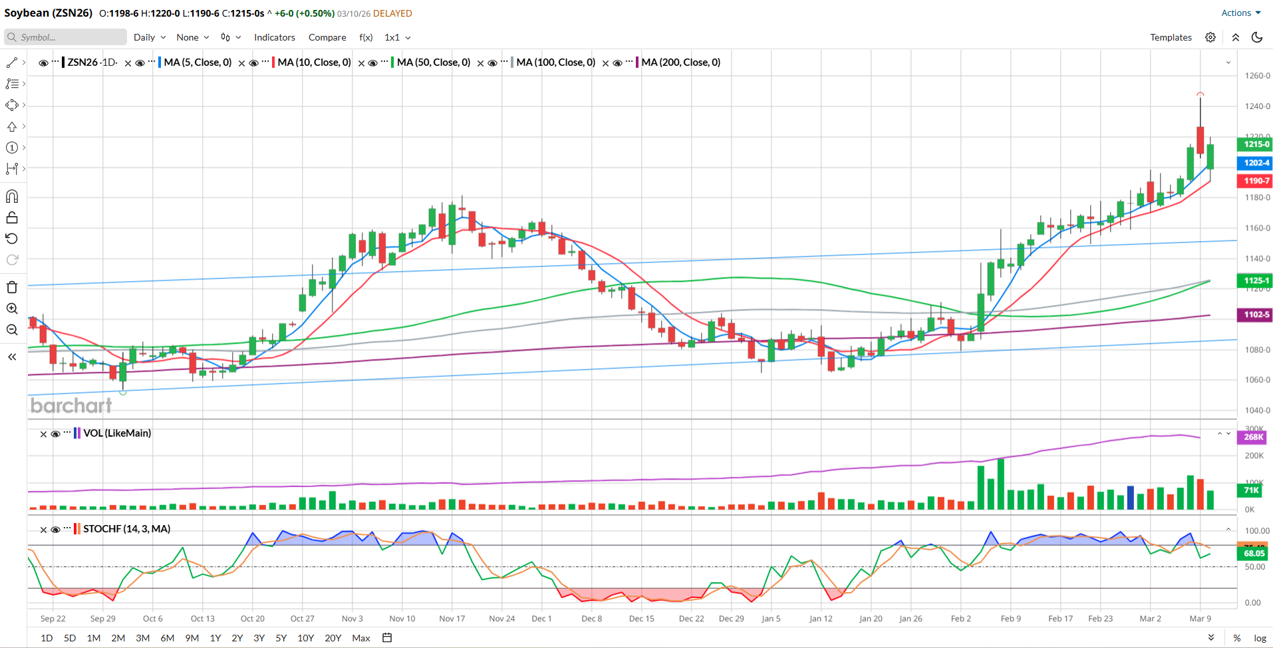The height and width of the screenshot is (648, 1273).
Task: Zoom out with magnifier minus icon
Action: coord(12,330)
